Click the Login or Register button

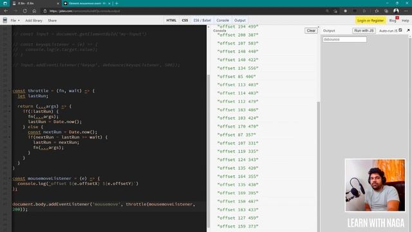pos(371,20)
